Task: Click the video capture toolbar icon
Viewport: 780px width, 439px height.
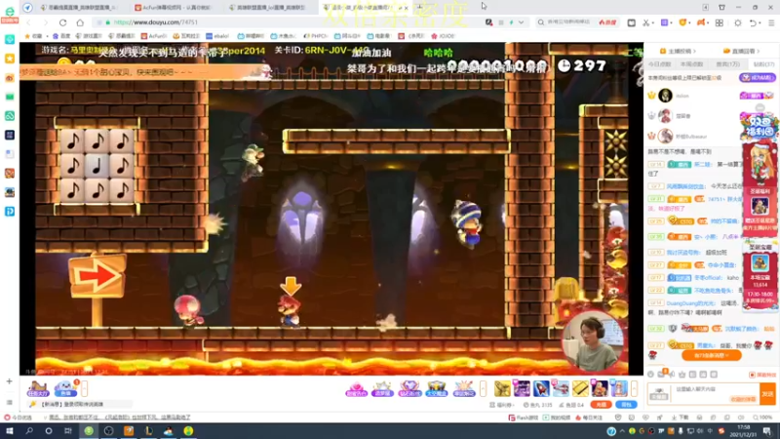Action: [631, 22]
